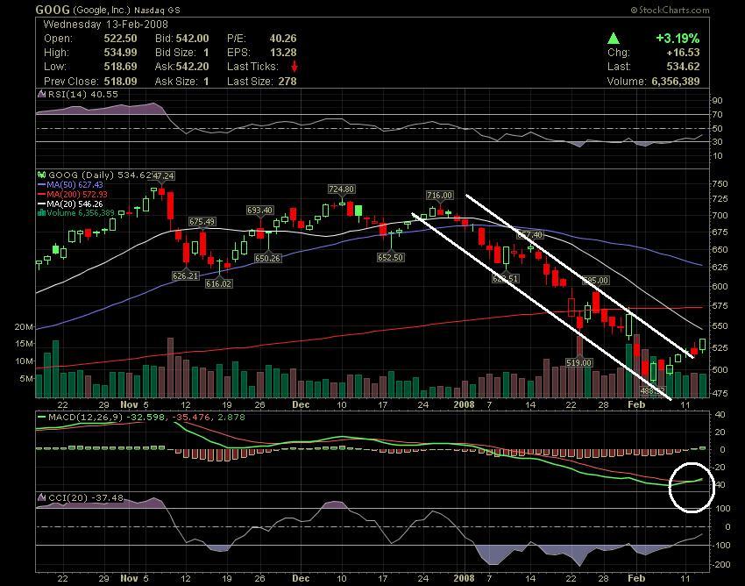Click the -200 level on CCI axis
This screenshot has width=745, height=586.
(x=721, y=564)
